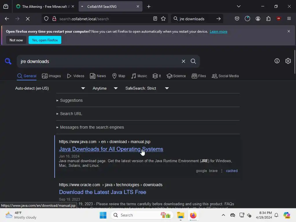Image resolution: width=296 pixels, height=222 pixels.
Task: Dismiss the Firefox startup notification bar
Action: click(289, 31)
